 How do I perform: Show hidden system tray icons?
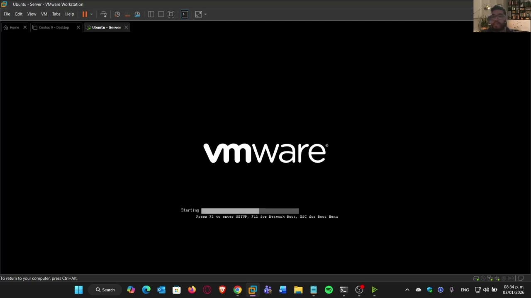point(407,290)
